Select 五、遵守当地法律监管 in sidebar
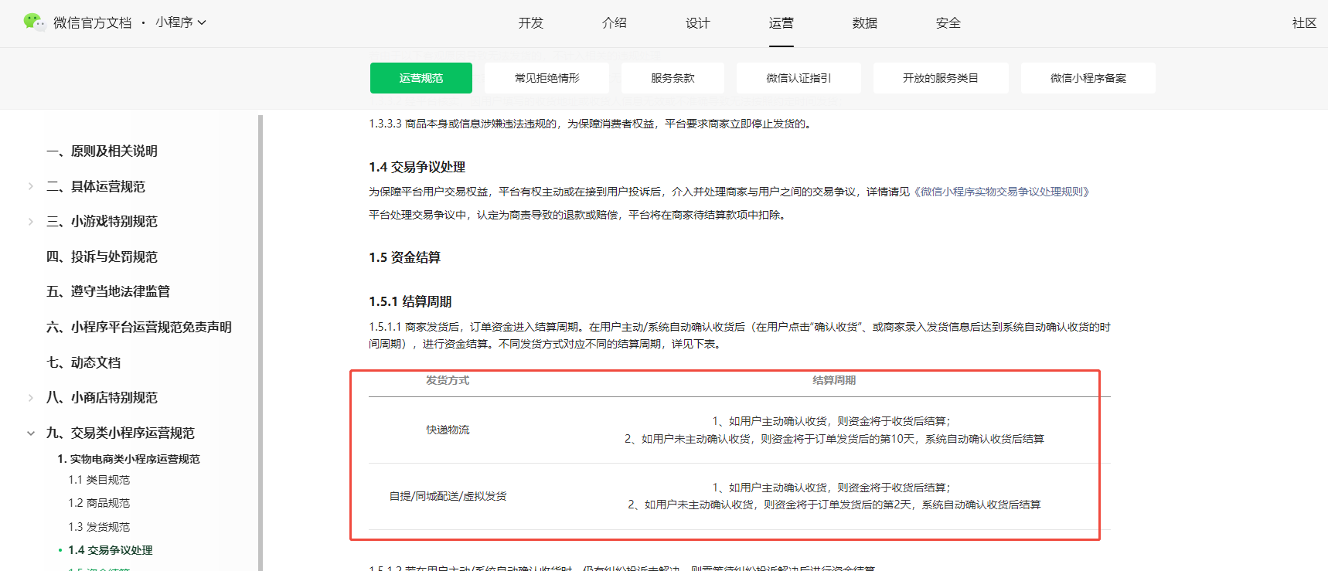This screenshot has height=571, width=1328. [x=108, y=292]
